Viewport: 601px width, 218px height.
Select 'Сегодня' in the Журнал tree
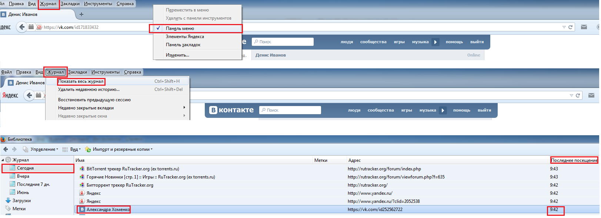tap(25, 168)
